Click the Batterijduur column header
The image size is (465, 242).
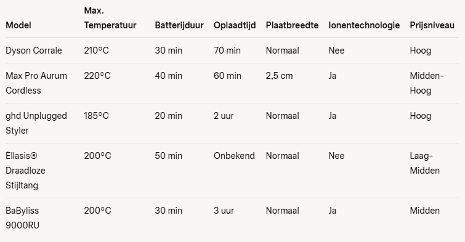(x=179, y=25)
